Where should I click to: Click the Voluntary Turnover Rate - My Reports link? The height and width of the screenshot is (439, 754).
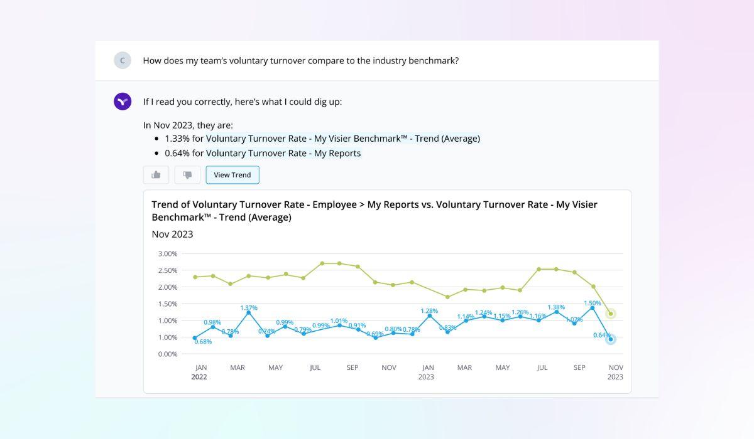click(283, 153)
